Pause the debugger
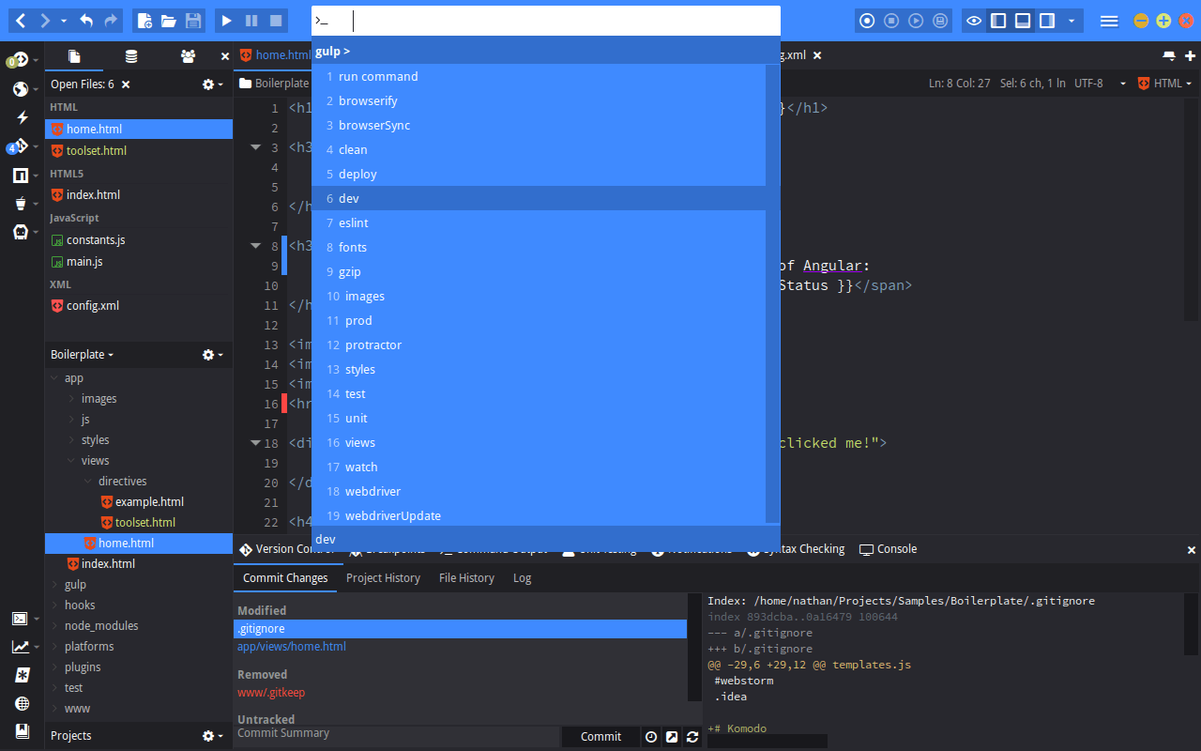 pos(251,20)
